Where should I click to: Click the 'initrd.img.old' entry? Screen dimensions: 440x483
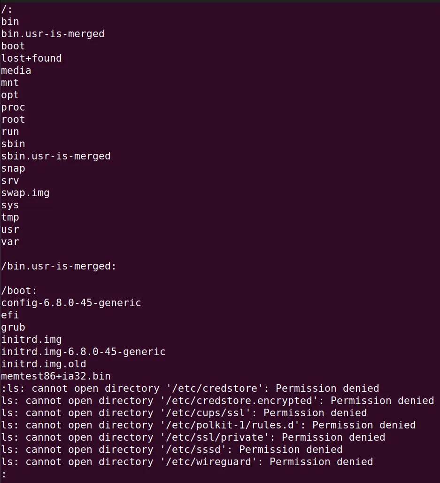point(44,364)
